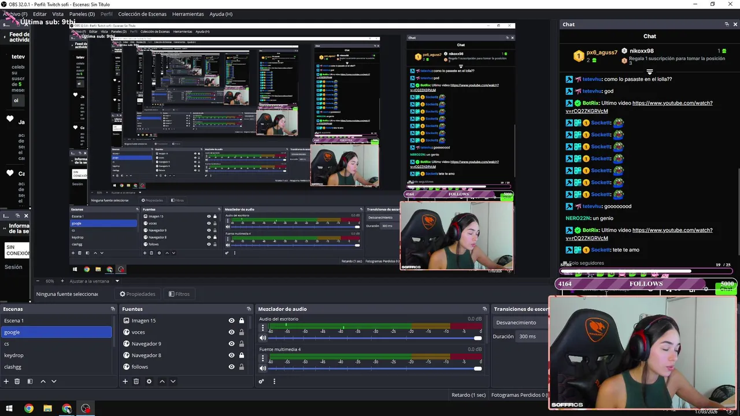Switch to OBS Studio taskbar icon

(86, 408)
